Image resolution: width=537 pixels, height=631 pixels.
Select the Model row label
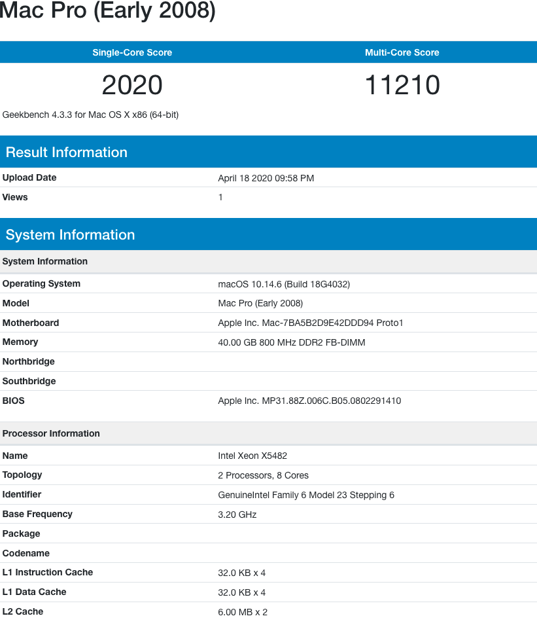click(x=16, y=303)
